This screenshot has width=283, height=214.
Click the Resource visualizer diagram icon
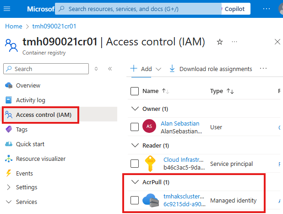pyautogui.click(x=9, y=159)
